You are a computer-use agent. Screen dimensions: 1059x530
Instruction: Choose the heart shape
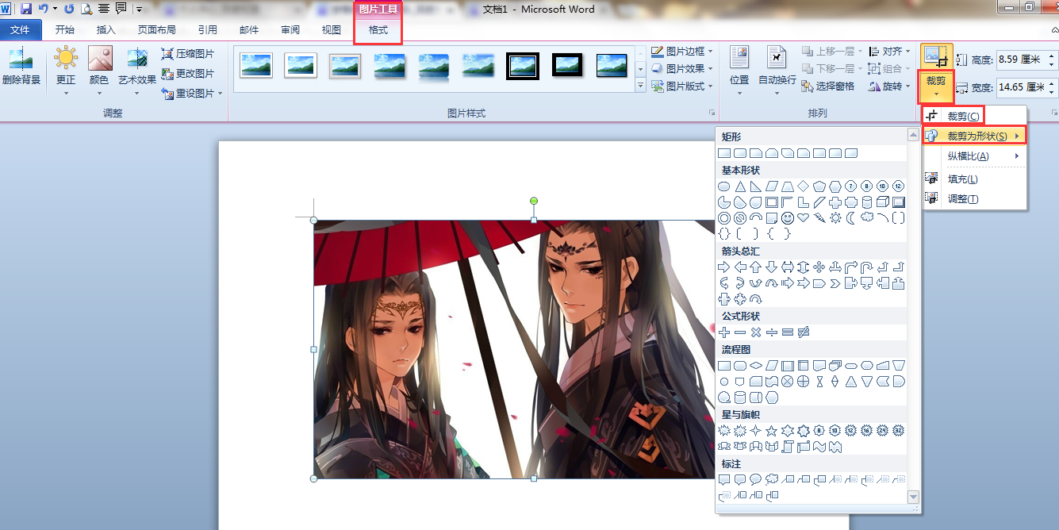803,217
